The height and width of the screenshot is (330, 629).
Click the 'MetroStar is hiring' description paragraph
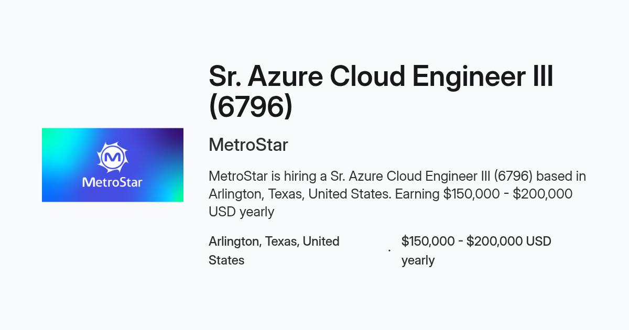click(x=397, y=194)
